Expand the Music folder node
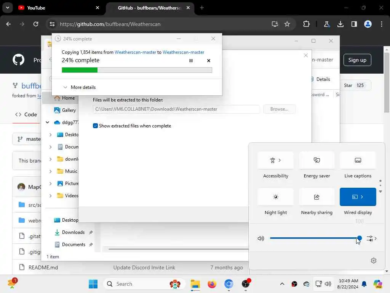 point(51,171)
